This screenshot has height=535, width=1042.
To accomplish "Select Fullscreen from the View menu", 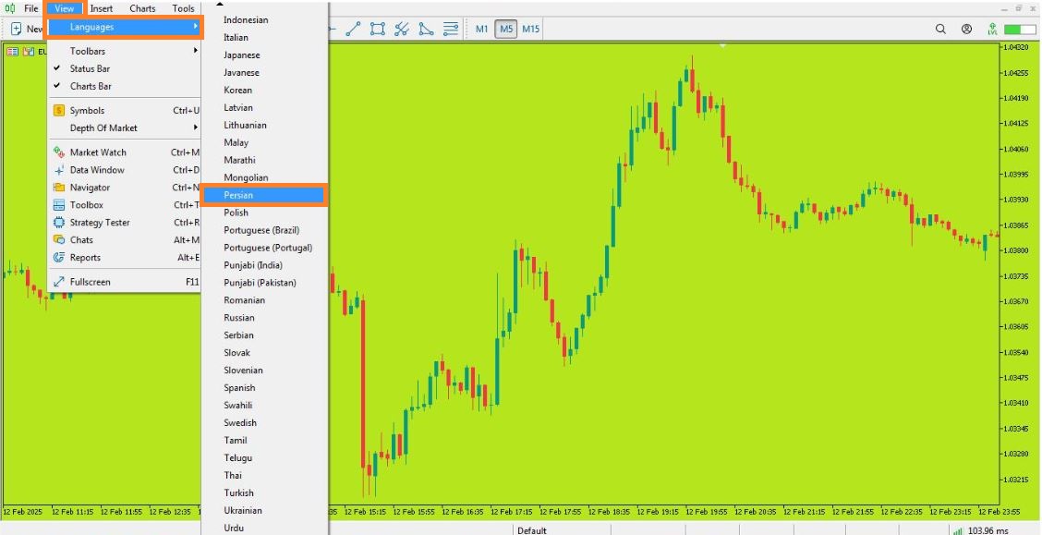I will coord(90,282).
